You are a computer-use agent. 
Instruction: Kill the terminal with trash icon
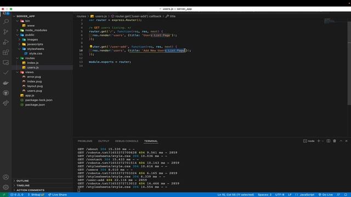(x=335, y=141)
